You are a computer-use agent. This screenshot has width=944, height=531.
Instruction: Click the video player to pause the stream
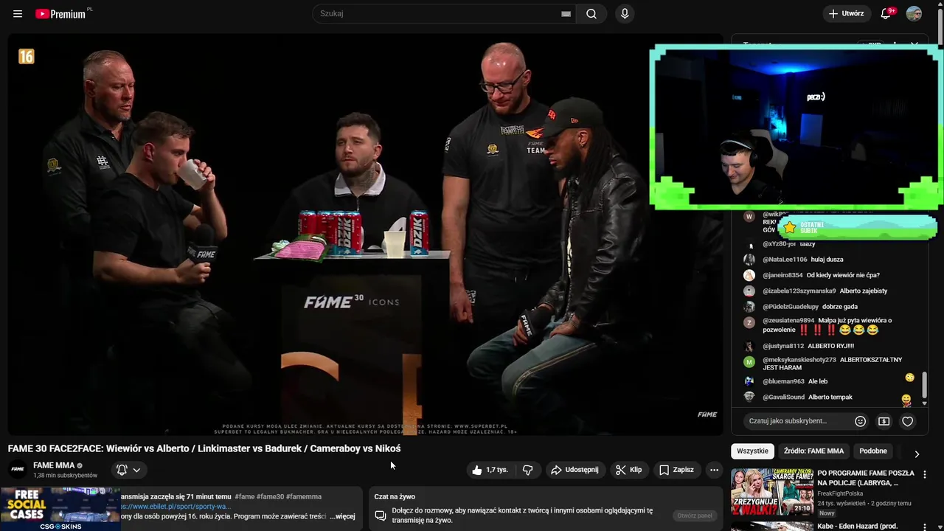tap(365, 234)
